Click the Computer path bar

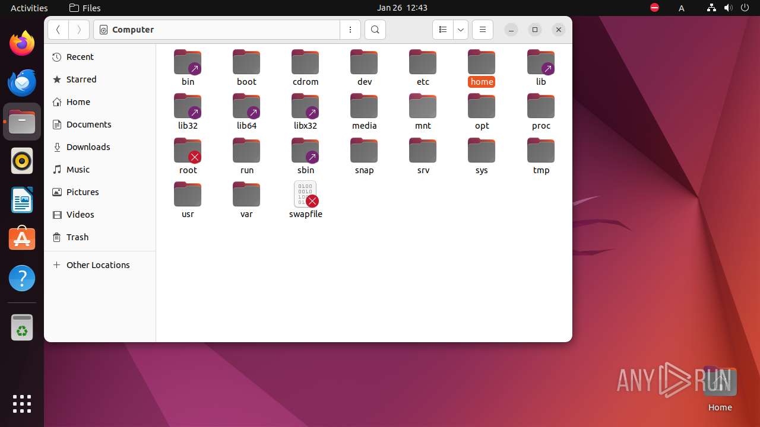pyautogui.click(x=217, y=30)
